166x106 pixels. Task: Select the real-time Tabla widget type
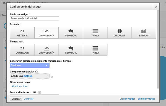click(95, 50)
